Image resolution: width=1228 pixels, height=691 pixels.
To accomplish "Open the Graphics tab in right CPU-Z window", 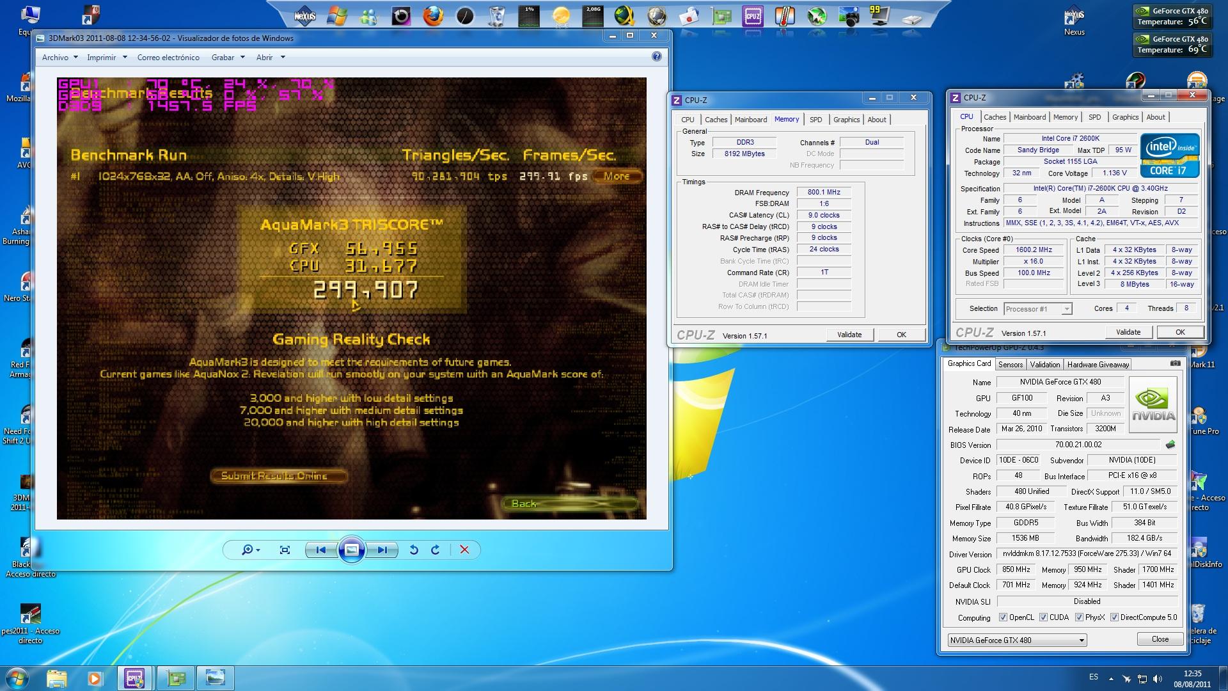I will click(x=1125, y=117).
